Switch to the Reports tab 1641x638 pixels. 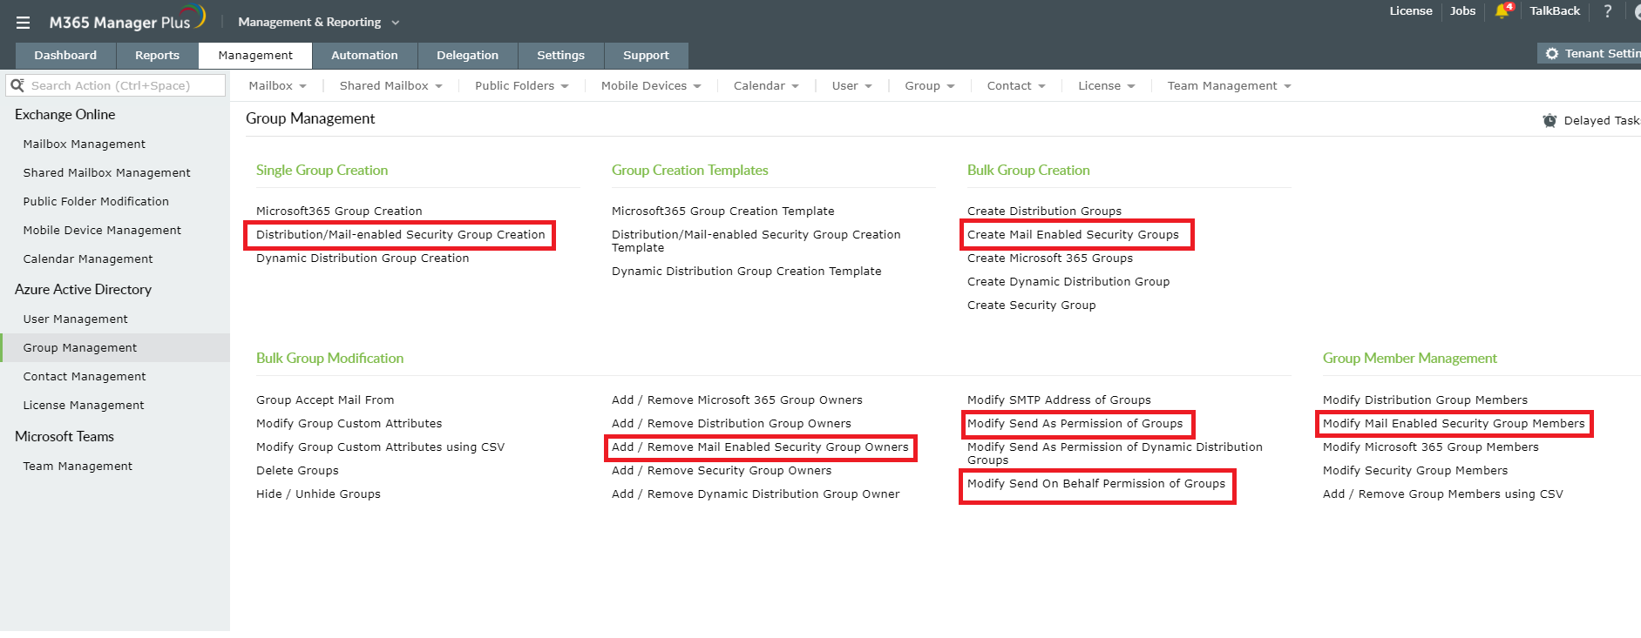[x=157, y=55]
